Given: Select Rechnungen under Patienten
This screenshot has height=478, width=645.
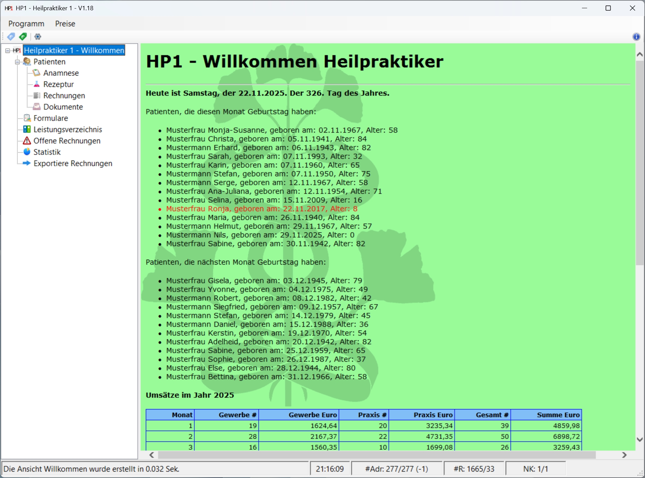Looking at the screenshot, I should pos(64,96).
